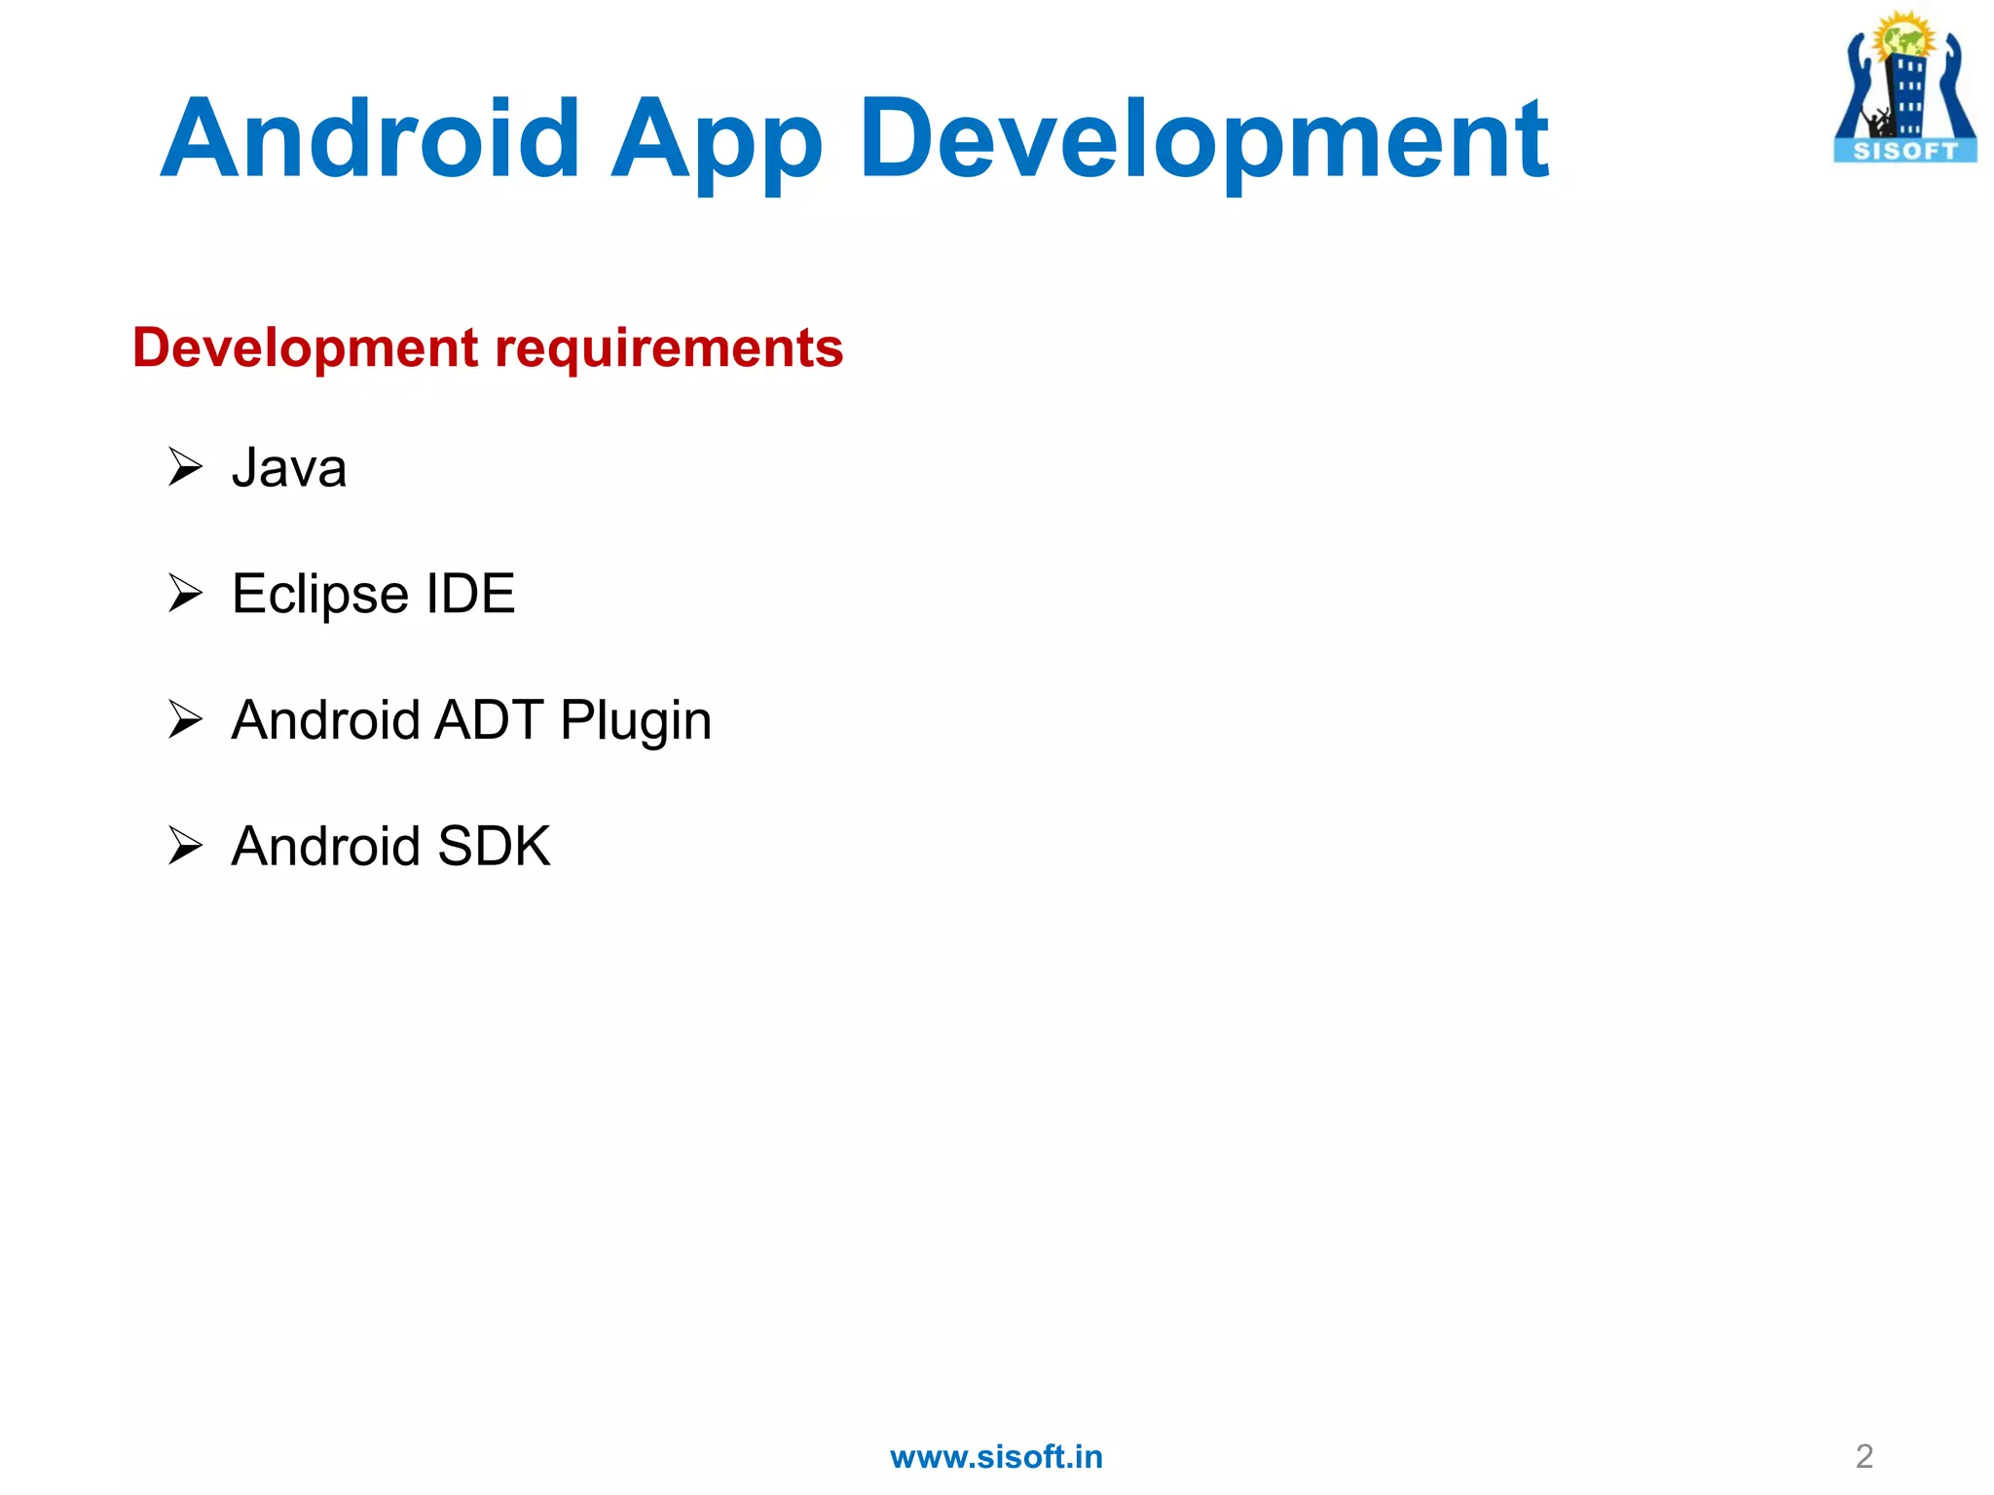Select the Android ADT Plugin text
The width and height of the screenshot is (1994, 1495).
click(x=471, y=721)
